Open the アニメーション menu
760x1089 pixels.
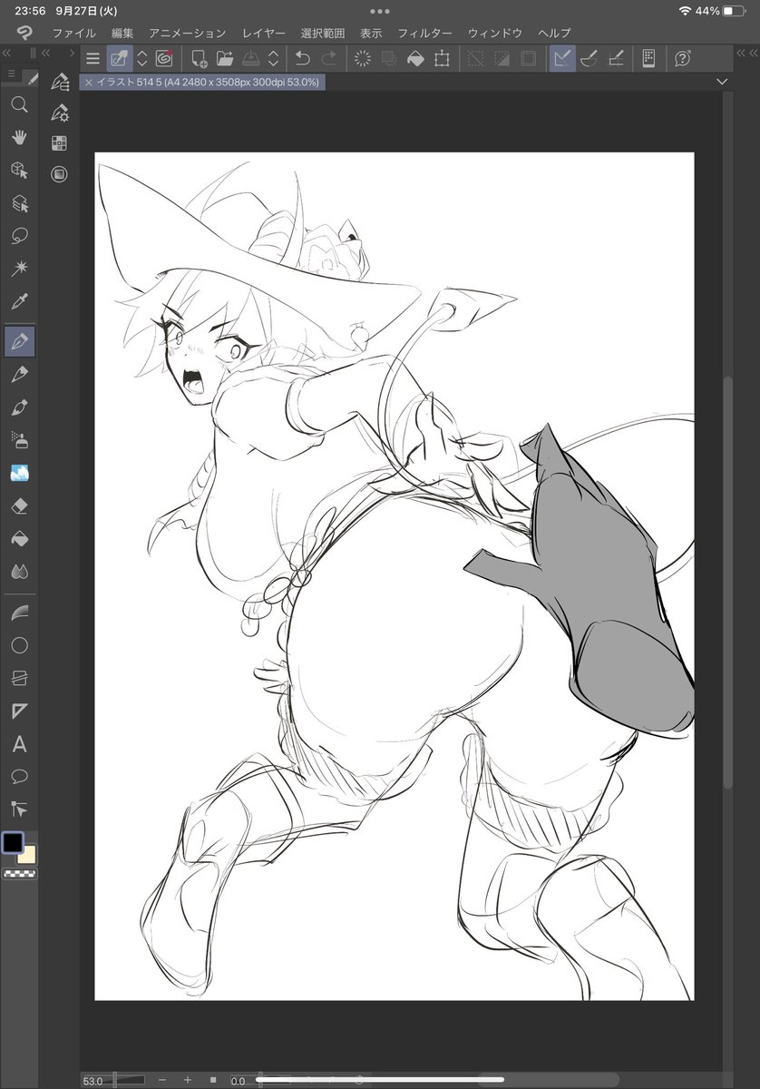click(x=188, y=33)
